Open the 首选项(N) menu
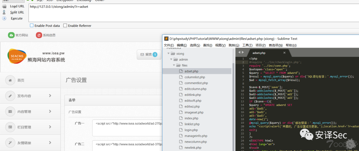Image resolution: width=359 pixels, height=151 pixels. click(276, 45)
